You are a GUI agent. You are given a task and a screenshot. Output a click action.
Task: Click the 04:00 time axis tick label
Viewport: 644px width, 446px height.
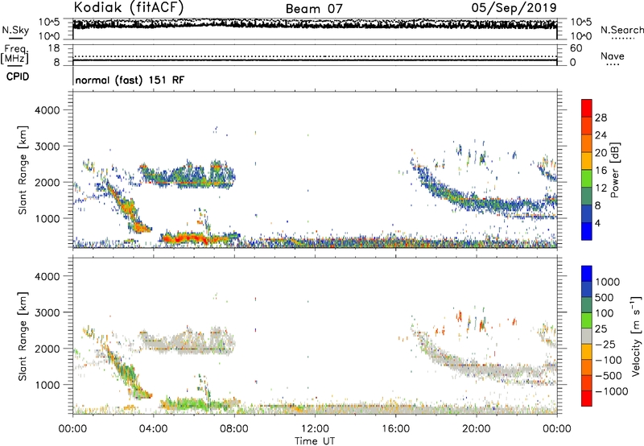pyautogui.click(x=154, y=429)
